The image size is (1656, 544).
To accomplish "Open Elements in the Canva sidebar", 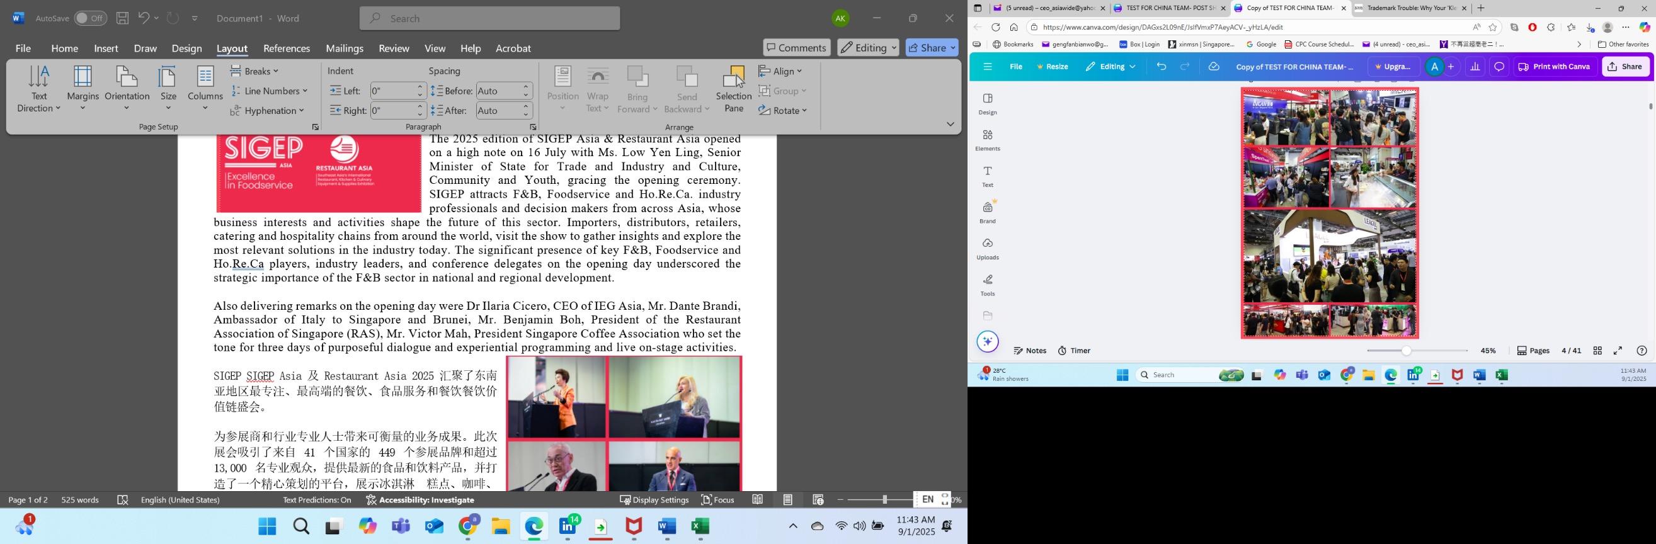I will [x=988, y=140].
